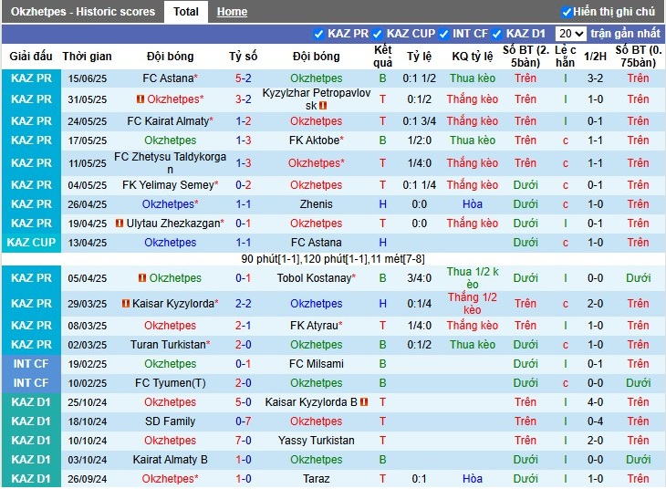The width and height of the screenshot is (666, 489).
Task: Click the Okzhetpes - Historic scores title
Action: click(x=83, y=12)
